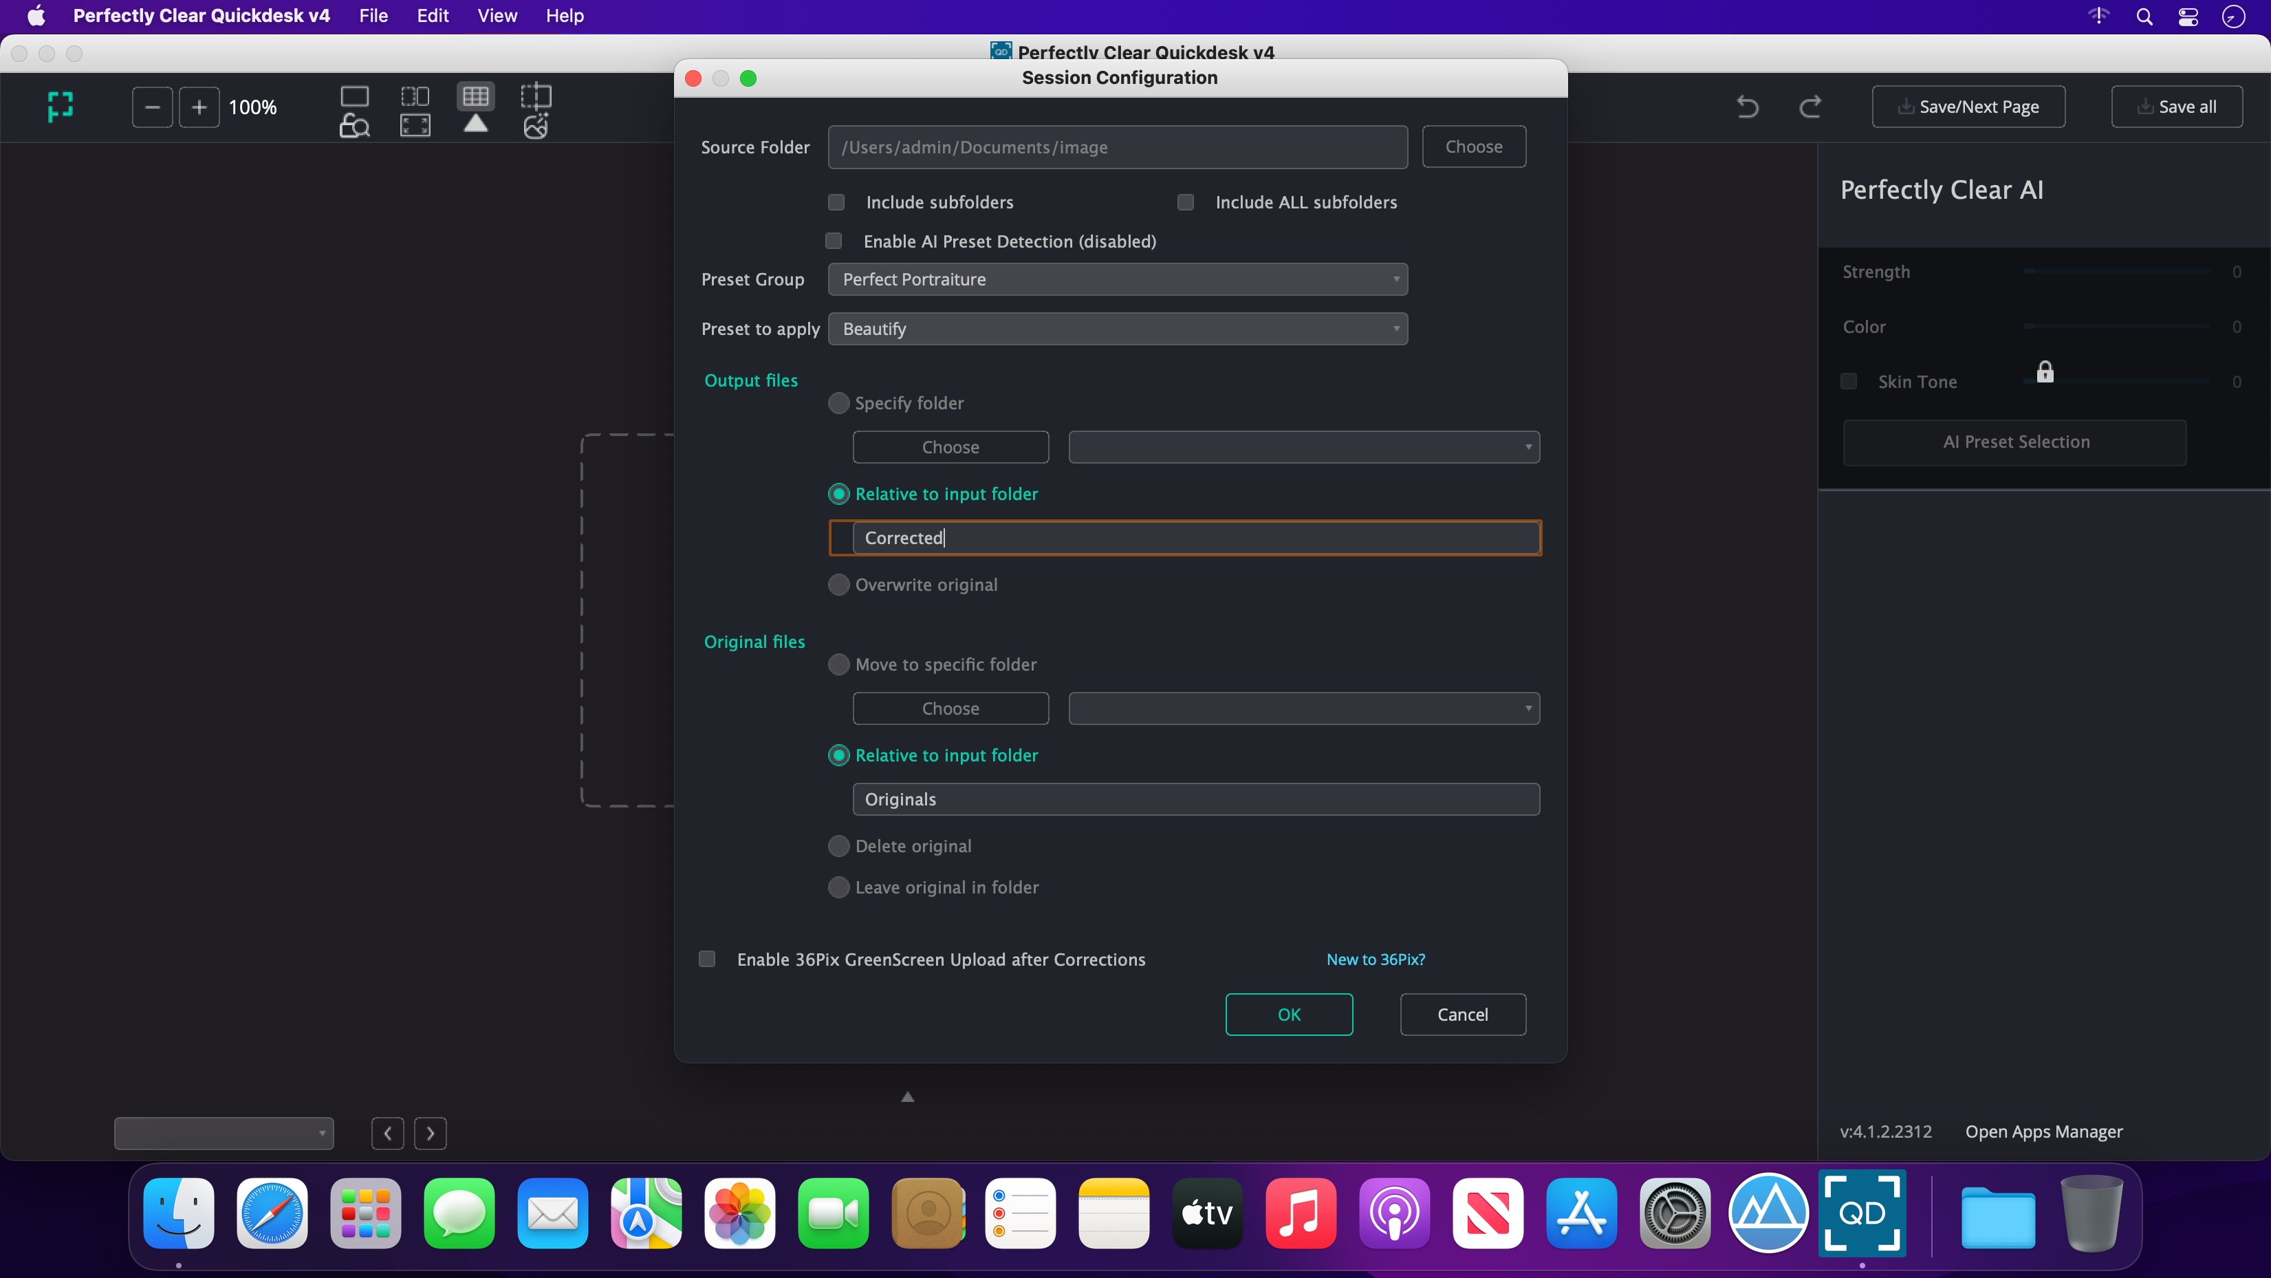Click Save/Next Page button
This screenshot has height=1278, width=2271.
pos(1968,107)
